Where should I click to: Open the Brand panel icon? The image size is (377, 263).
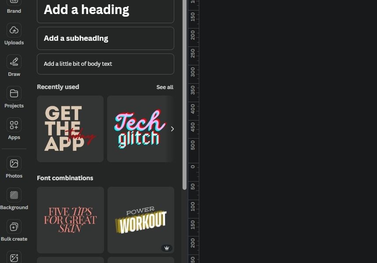[x=14, y=3]
